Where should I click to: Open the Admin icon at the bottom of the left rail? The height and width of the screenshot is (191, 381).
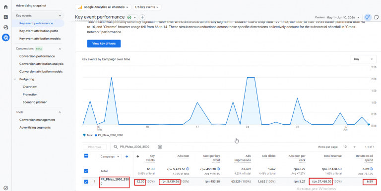pyautogui.click(x=6, y=188)
